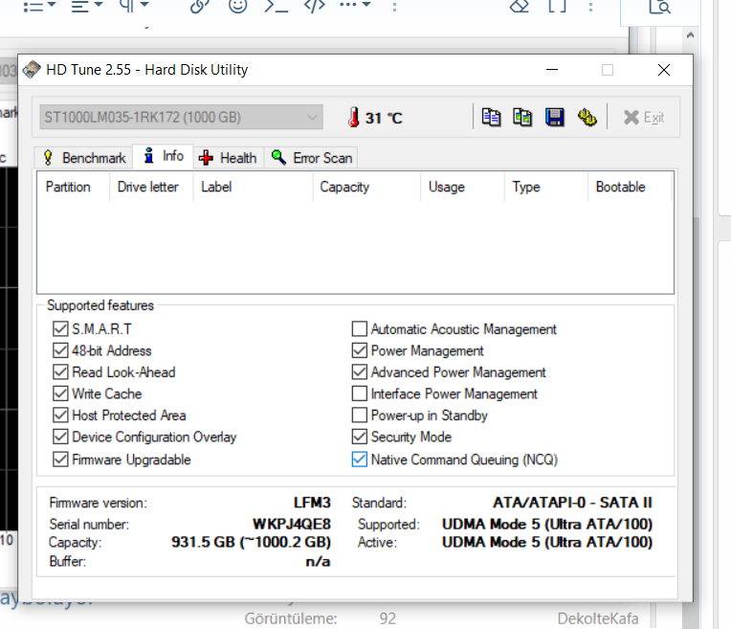
Task: Switch to the Benchmark tab
Action: click(x=84, y=158)
